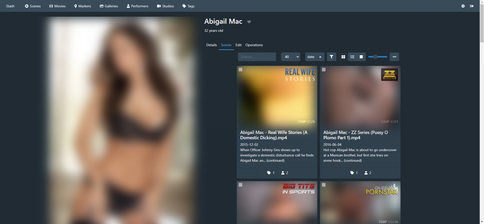The height and width of the screenshot is (224, 484).
Task: Open the filter funnel button
Action: (x=332, y=57)
